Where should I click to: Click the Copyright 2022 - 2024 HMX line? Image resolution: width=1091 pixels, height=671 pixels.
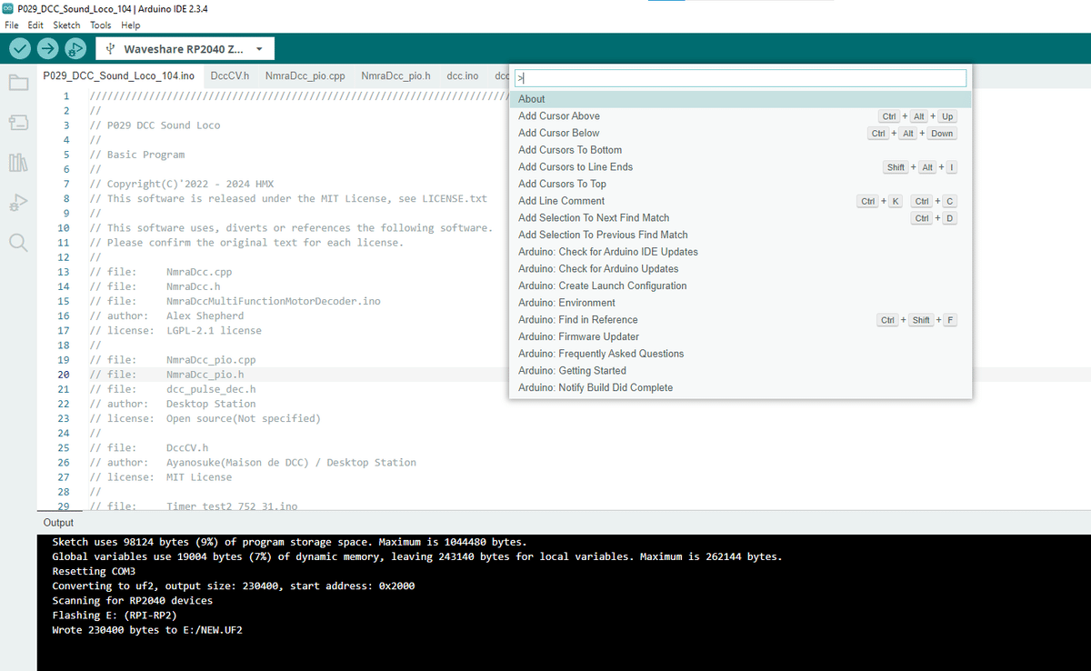click(182, 184)
